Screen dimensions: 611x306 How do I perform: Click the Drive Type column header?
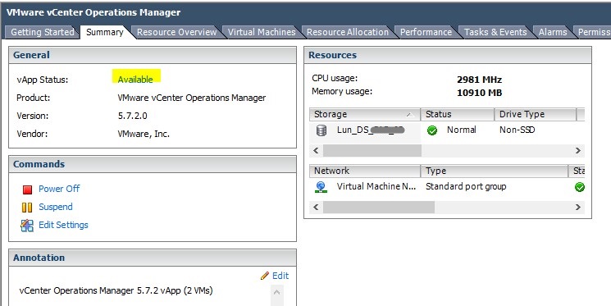[535, 114]
